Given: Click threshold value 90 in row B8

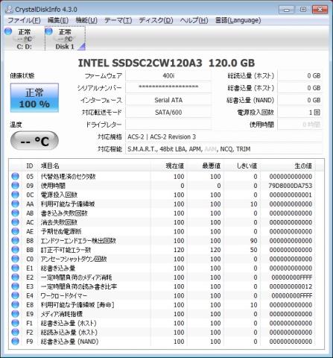Looking at the screenshot, I should click(253, 241).
